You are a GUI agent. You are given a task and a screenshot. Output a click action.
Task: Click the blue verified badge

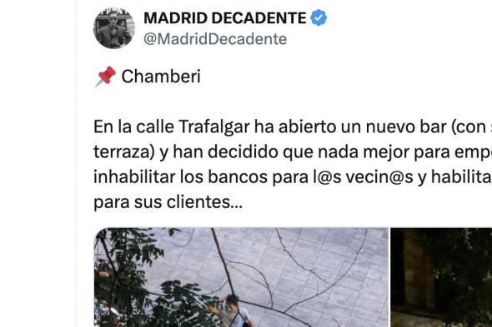click(x=319, y=17)
